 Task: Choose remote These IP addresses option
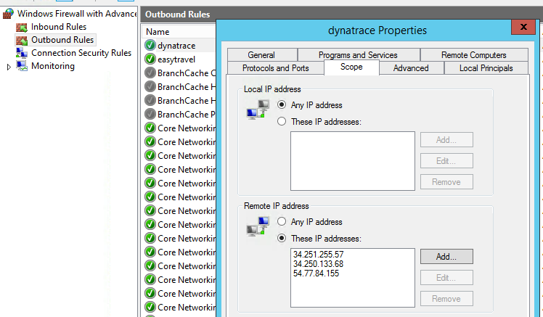pyautogui.click(x=282, y=238)
